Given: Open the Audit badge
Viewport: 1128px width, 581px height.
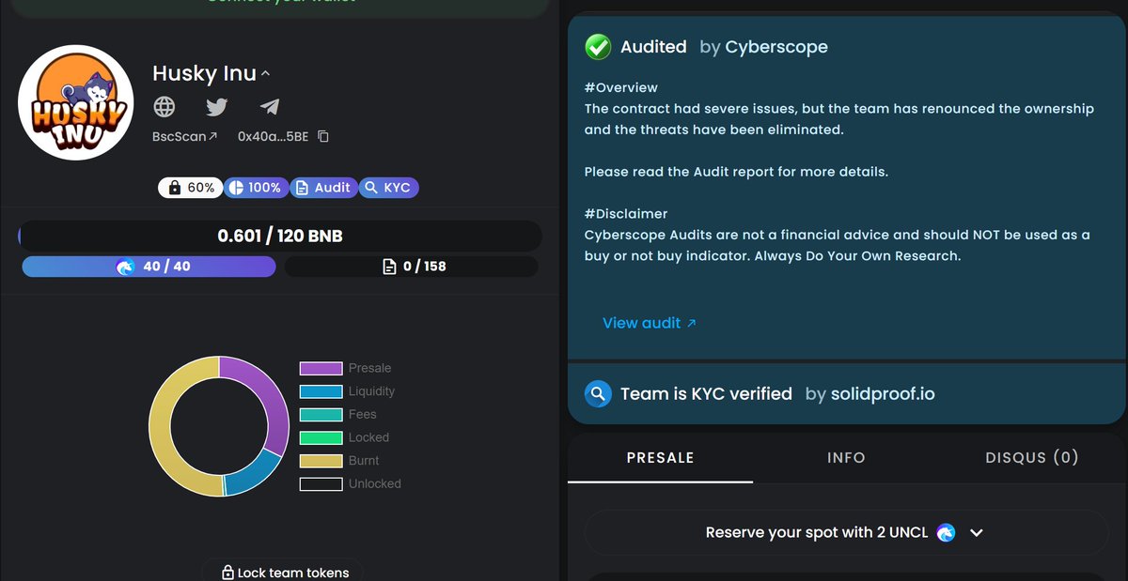Looking at the screenshot, I should pyautogui.click(x=322, y=188).
